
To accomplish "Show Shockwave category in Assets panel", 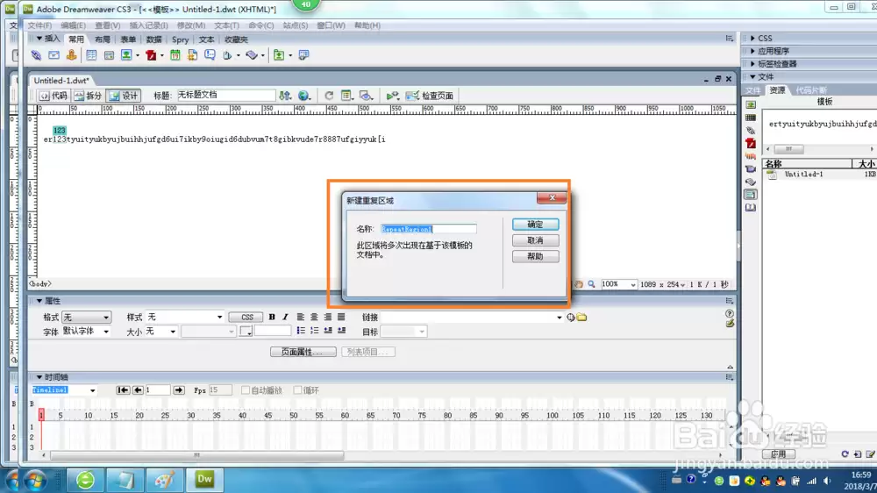I will [x=751, y=156].
